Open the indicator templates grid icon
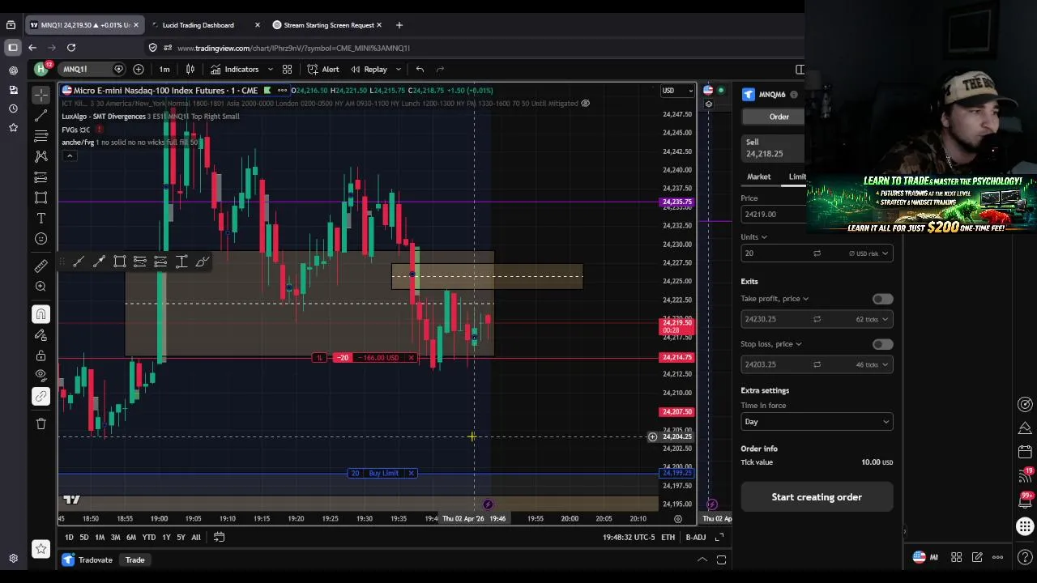The width and height of the screenshot is (1037, 583). pos(287,69)
